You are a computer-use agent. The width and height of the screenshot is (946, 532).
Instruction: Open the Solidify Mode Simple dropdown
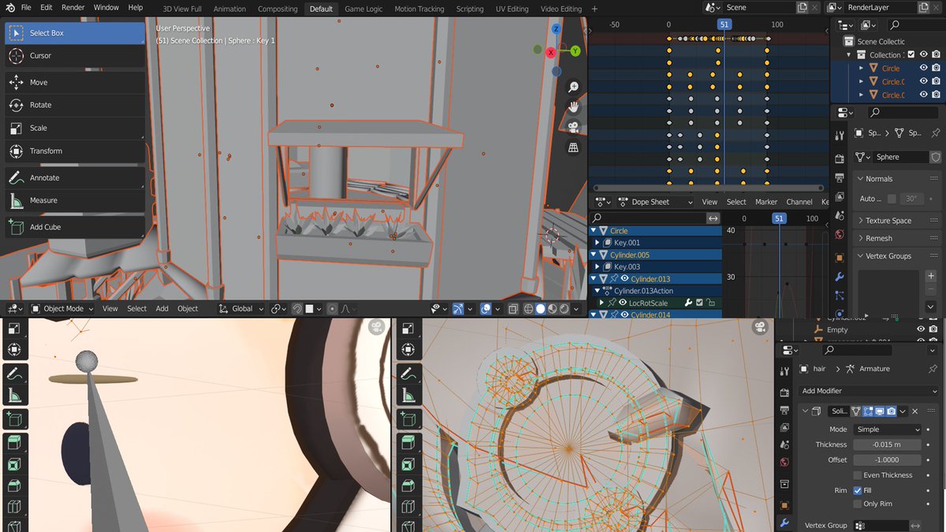tap(887, 430)
